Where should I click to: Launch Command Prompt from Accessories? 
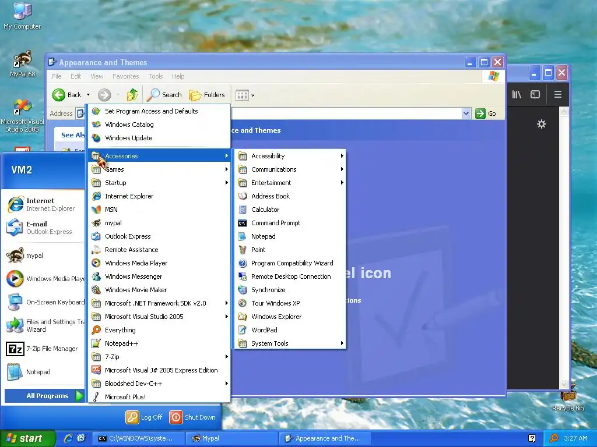coord(290,223)
